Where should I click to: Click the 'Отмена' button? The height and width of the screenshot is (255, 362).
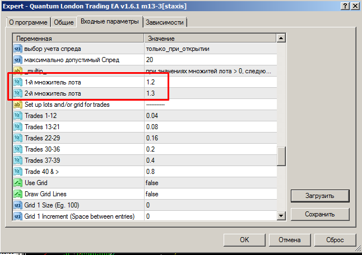[290, 240]
